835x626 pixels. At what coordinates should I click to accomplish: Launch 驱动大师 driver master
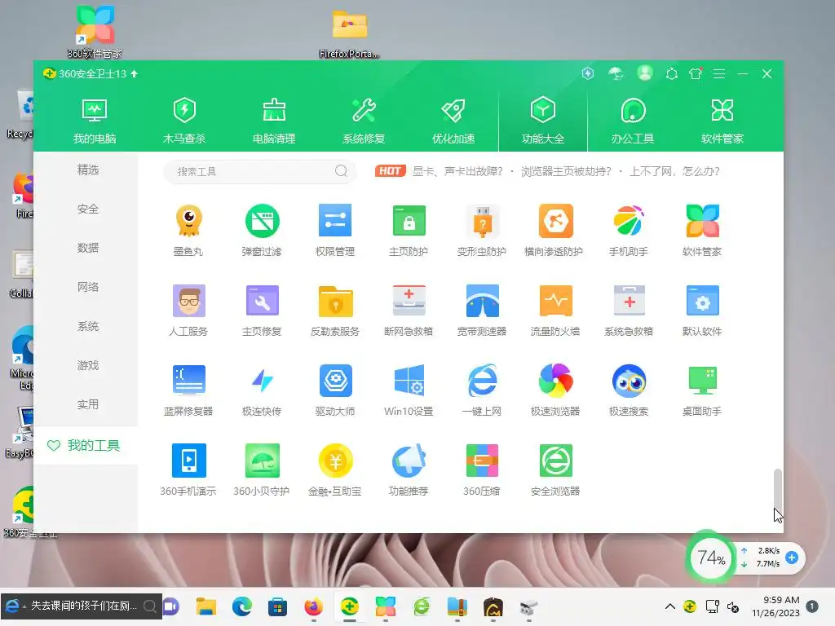[x=335, y=390]
